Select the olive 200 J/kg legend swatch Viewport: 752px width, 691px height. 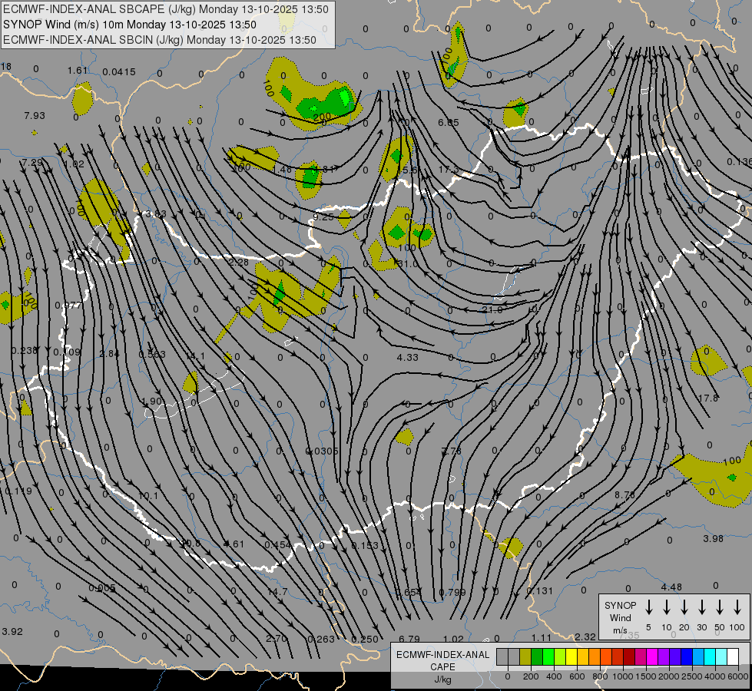tap(525, 656)
